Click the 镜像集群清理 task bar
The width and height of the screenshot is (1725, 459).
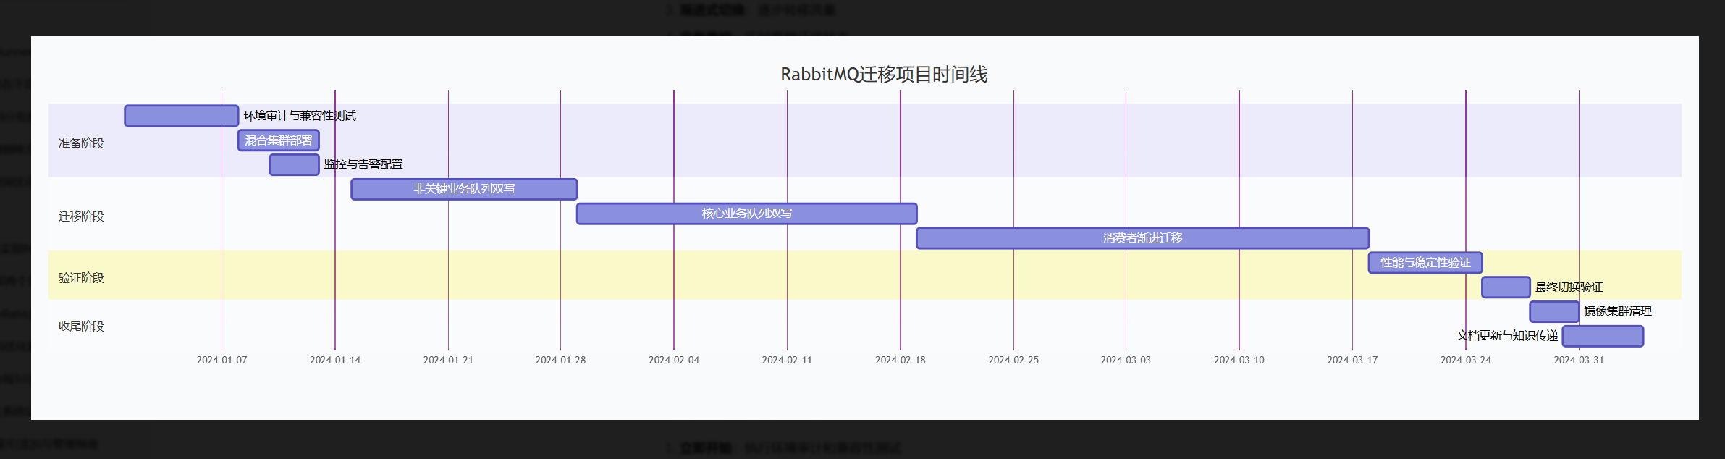pos(1554,312)
